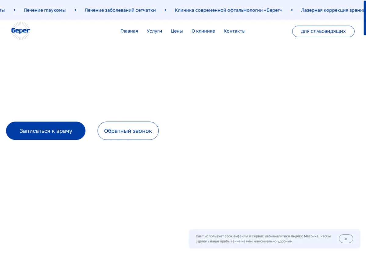Click the Берег clinic logo

pyautogui.click(x=21, y=31)
